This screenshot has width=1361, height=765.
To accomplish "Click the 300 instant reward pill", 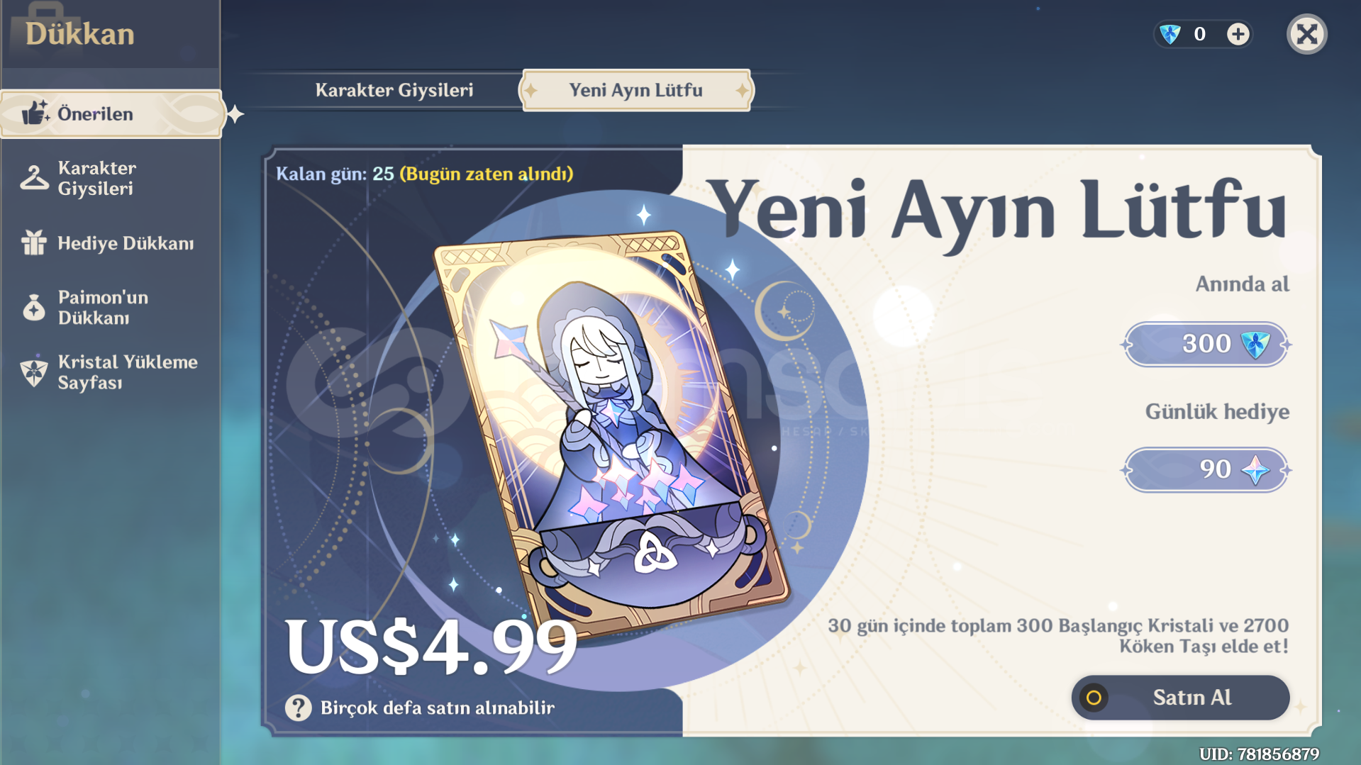I will [x=1206, y=345].
